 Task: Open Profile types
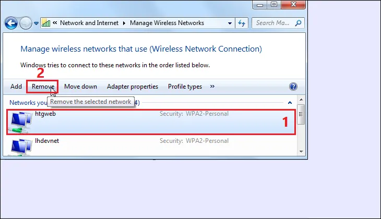(185, 87)
